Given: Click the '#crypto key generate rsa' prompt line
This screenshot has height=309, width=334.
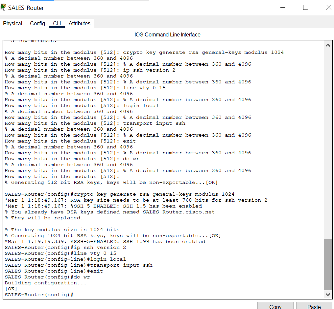Looking at the screenshot, I should (120, 194).
